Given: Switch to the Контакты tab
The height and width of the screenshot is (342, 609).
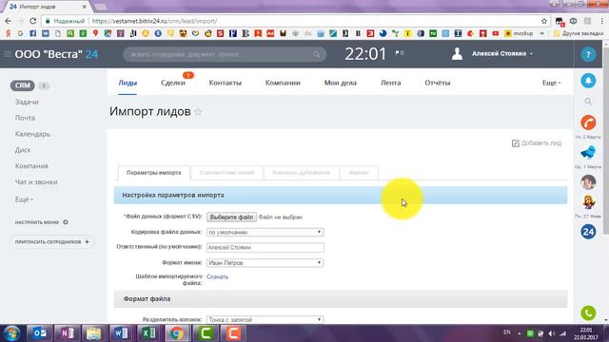Looking at the screenshot, I should coord(225,83).
